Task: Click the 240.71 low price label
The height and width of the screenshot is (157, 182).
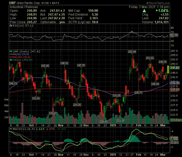Action: (x=13, y=83)
